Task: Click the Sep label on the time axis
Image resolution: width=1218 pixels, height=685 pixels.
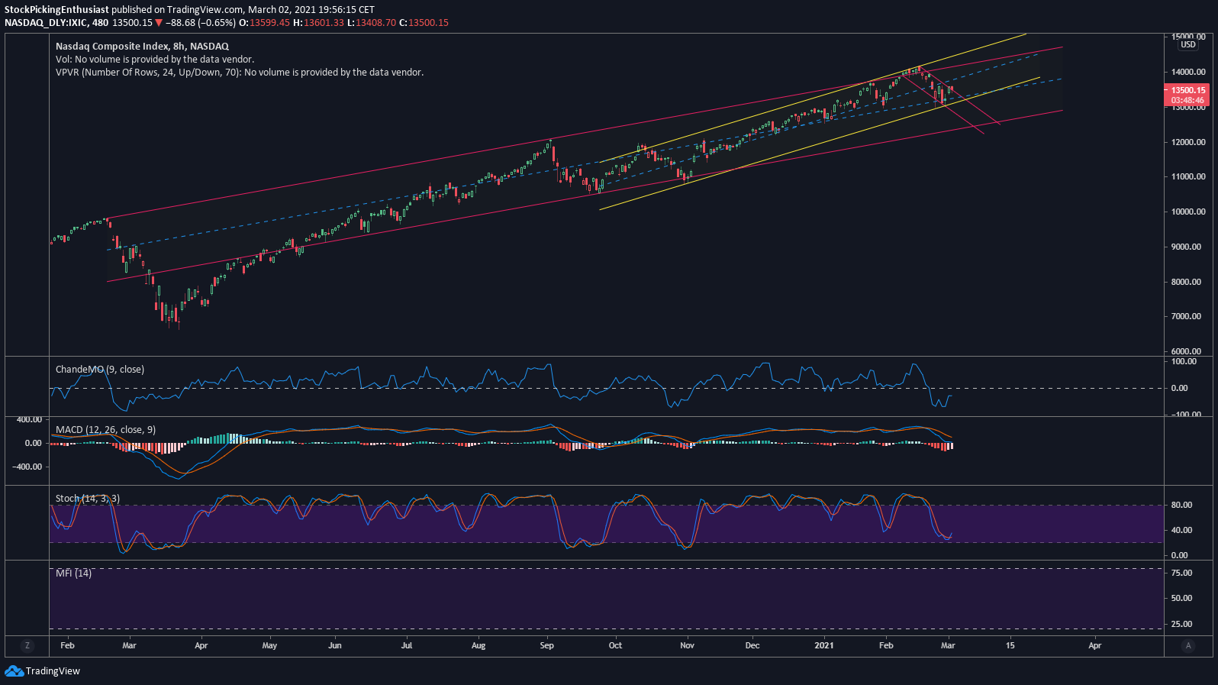Action: point(547,646)
